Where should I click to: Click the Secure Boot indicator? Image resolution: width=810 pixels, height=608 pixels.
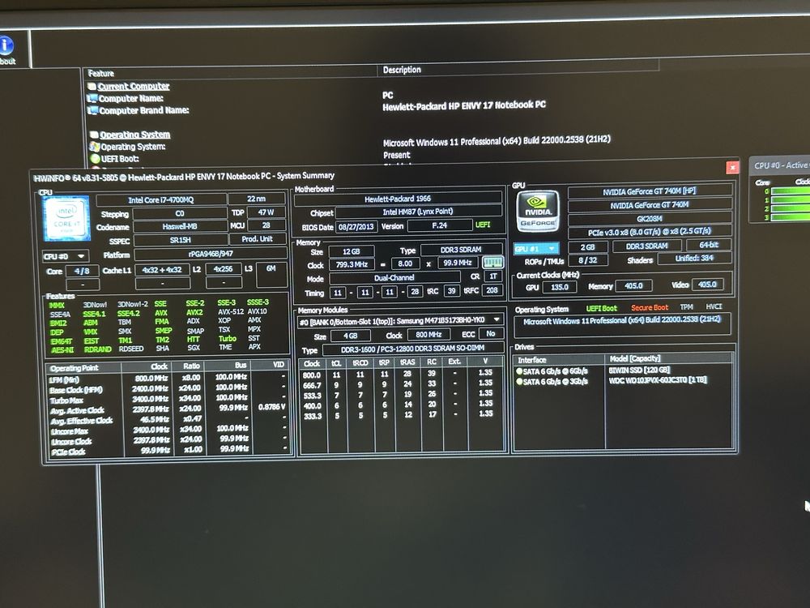tap(650, 307)
